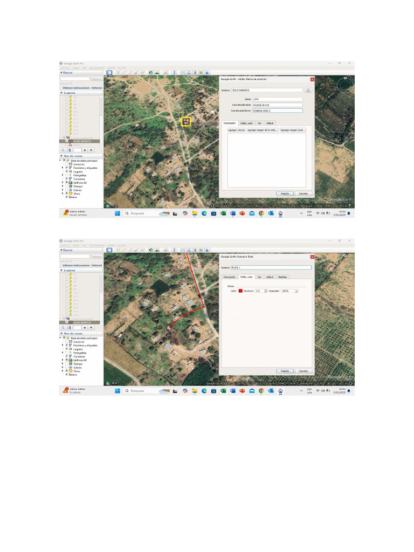The image size is (414, 552).
Task: Click search magnifier icon under Lugares, upper screenshot
Action: click(x=63, y=150)
